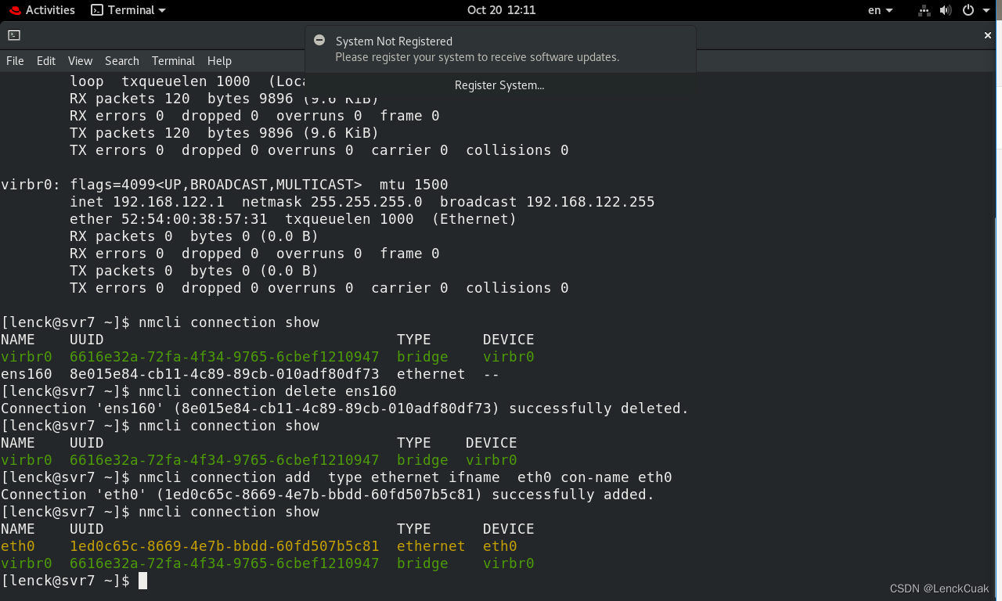The height and width of the screenshot is (601, 1002).
Task: Mute audio via the top bar speaker icon
Action: [x=946, y=10]
